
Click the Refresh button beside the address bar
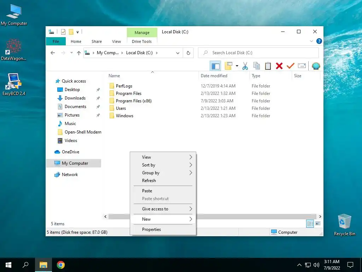(x=188, y=53)
